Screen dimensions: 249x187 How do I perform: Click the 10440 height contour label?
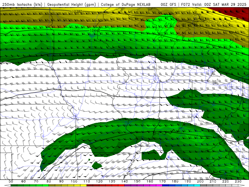95,30
